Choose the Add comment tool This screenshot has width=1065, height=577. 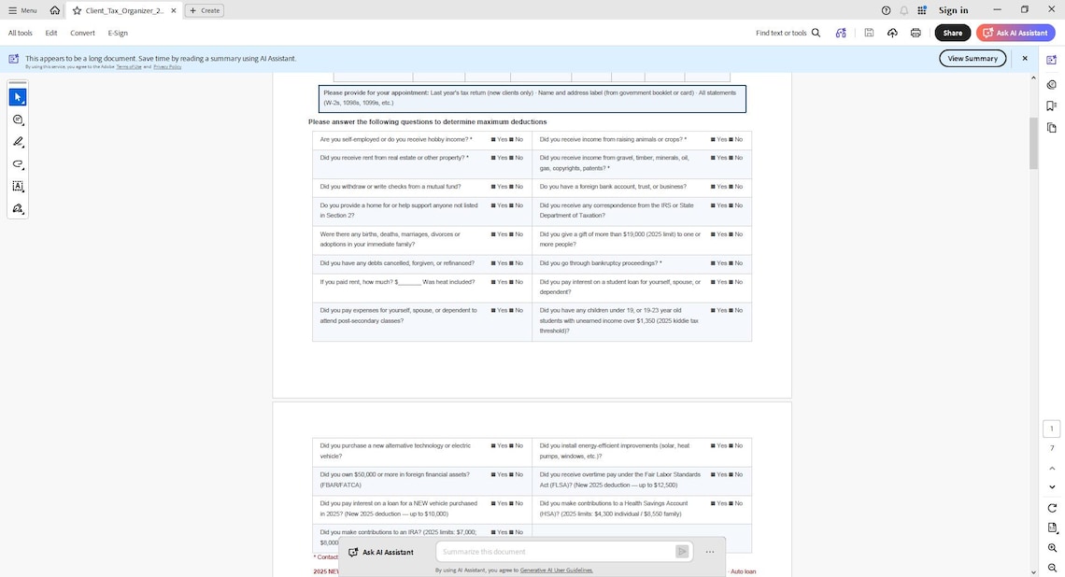click(18, 120)
